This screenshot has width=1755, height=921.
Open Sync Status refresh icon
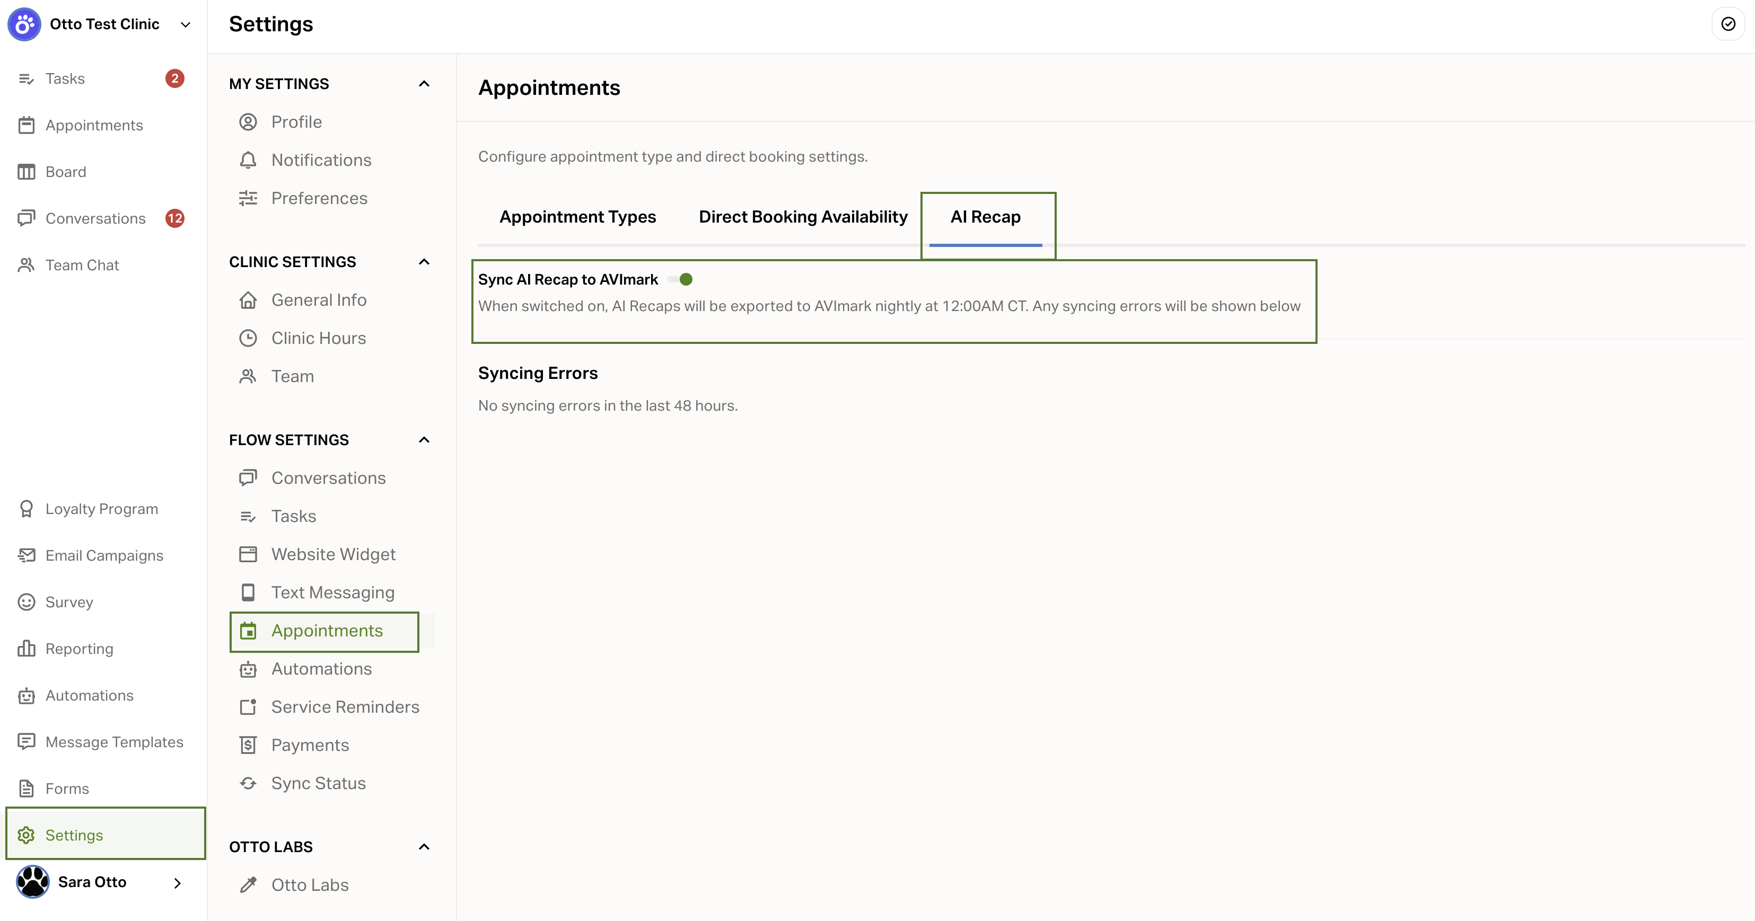pyautogui.click(x=248, y=784)
